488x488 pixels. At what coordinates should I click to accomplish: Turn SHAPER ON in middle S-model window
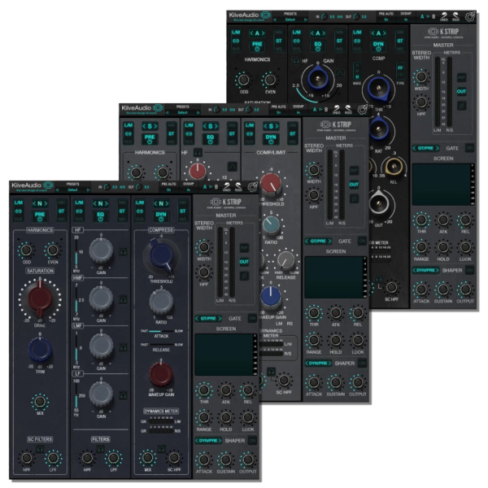(362, 363)
